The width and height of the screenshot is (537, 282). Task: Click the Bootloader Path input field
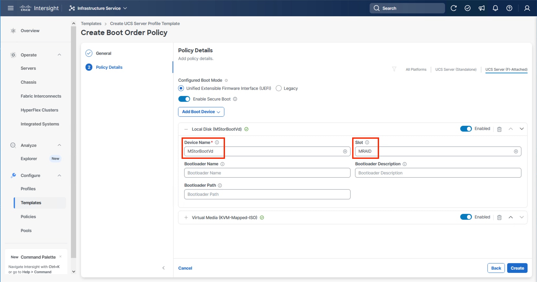[x=267, y=194]
